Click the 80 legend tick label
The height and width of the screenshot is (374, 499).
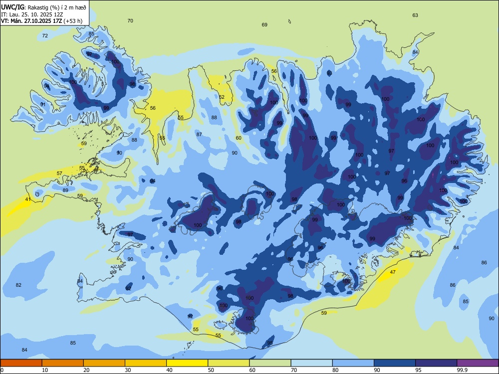click(x=335, y=370)
